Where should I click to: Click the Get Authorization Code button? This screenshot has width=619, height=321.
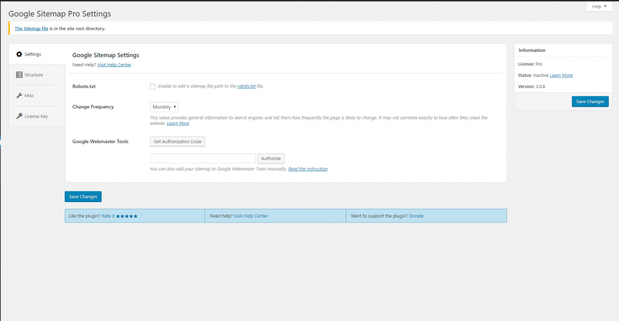coord(177,141)
